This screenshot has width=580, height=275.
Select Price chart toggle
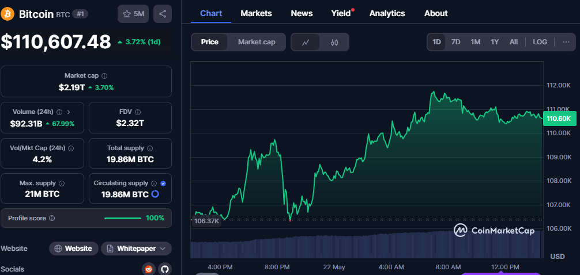click(x=210, y=42)
